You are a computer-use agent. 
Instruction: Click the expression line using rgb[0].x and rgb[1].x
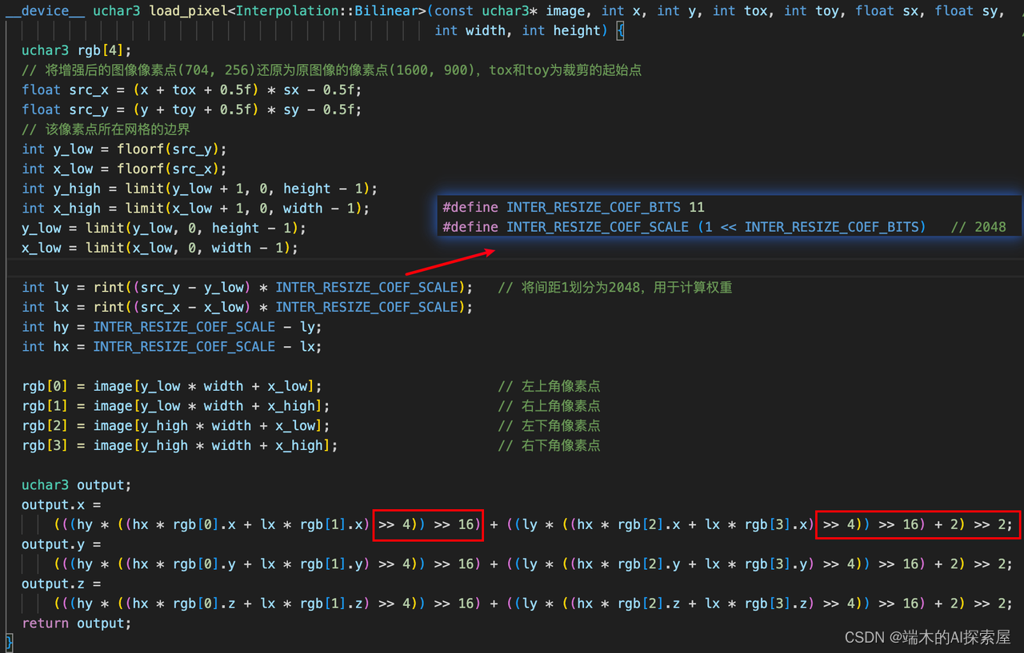coord(534,524)
